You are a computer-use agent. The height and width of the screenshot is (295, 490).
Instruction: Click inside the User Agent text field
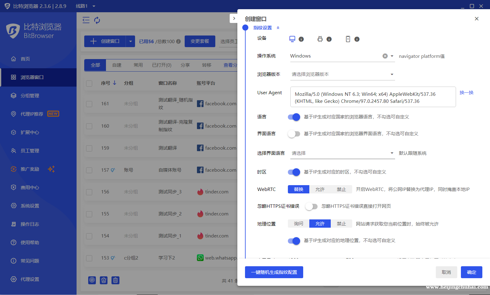click(x=373, y=97)
